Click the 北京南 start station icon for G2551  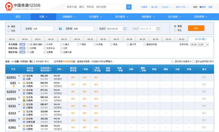click(x=24, y=76)
